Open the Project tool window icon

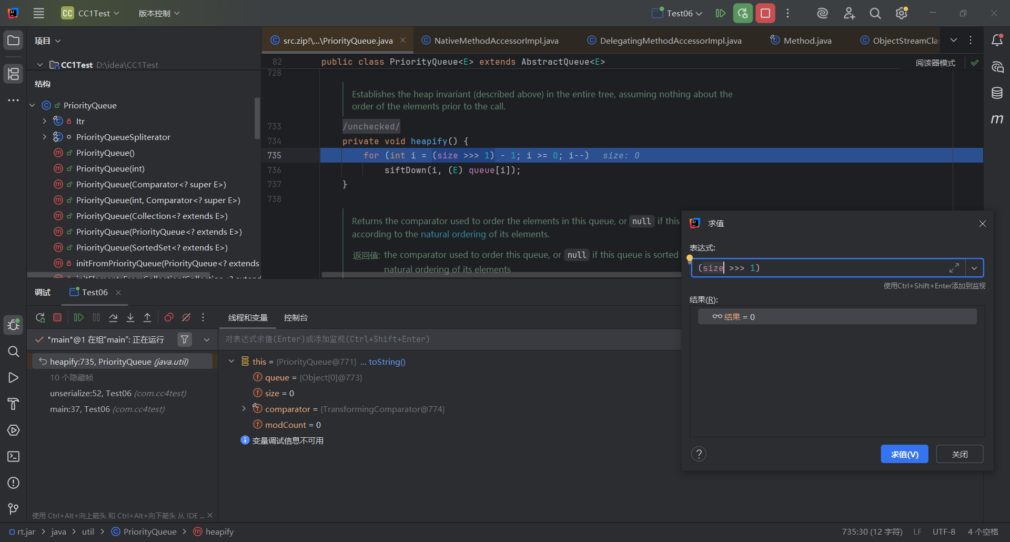click(14, 41)
